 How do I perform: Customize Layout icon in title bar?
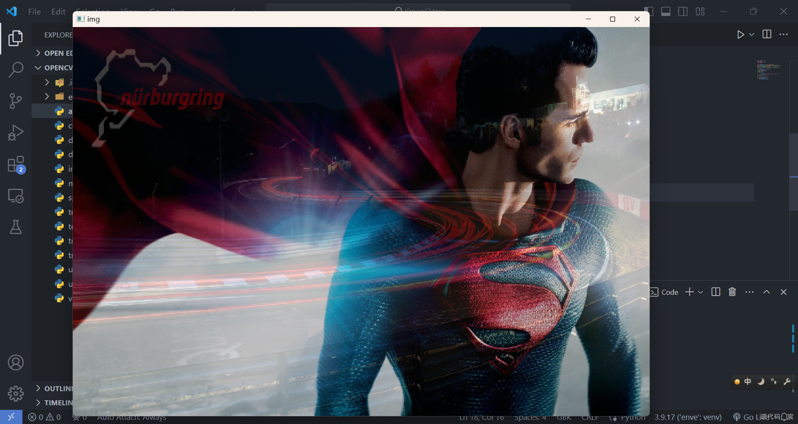700,12
